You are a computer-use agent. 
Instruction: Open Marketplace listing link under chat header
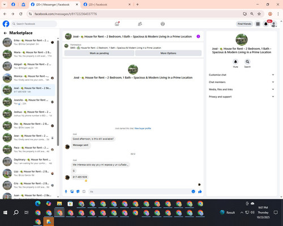(x=115, y=48)
